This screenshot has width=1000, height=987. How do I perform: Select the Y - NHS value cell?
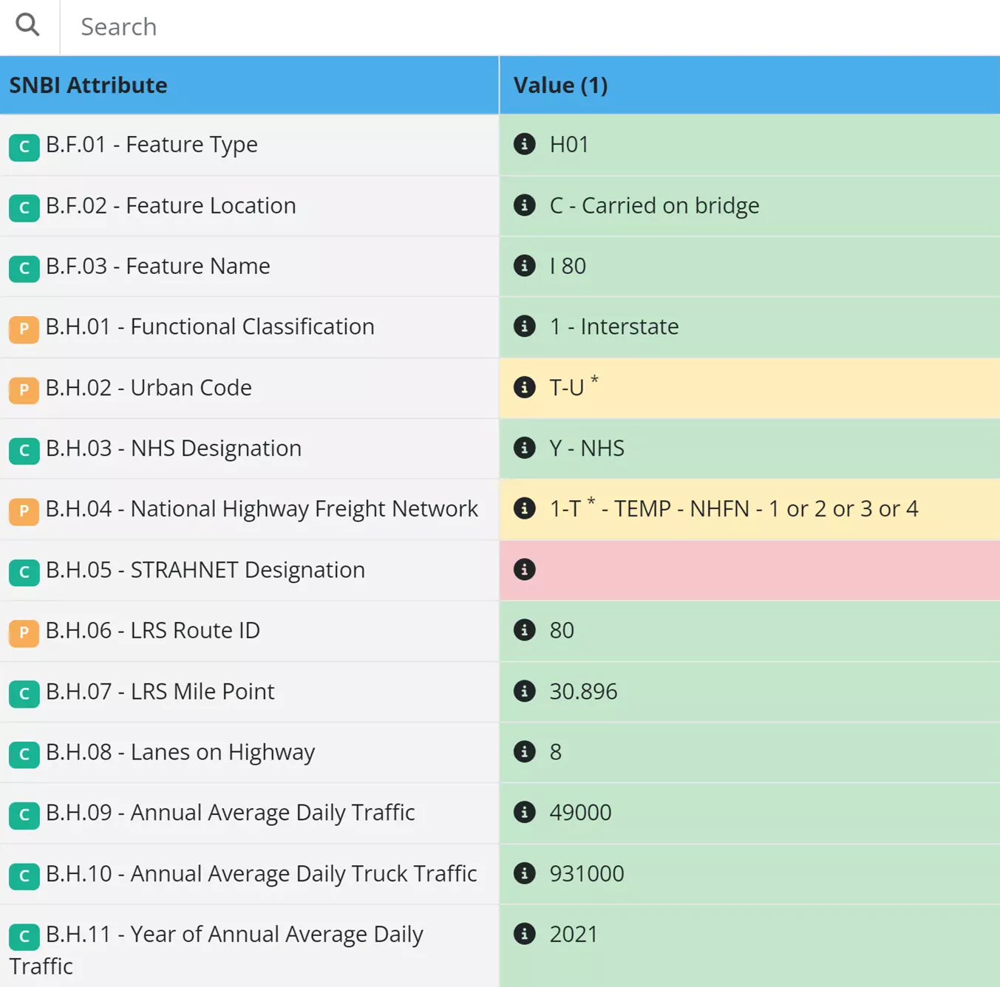click(x=749, y=448)
